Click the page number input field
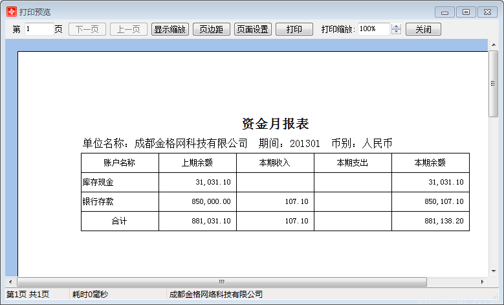This screenshot has width=504, height=305. (38, 29)
